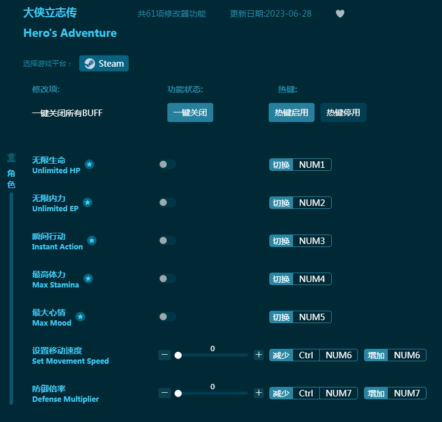The width and height of the screenshot is (442, 422).
Task: Click the Steam logo icon
Action: coord(89,63)
